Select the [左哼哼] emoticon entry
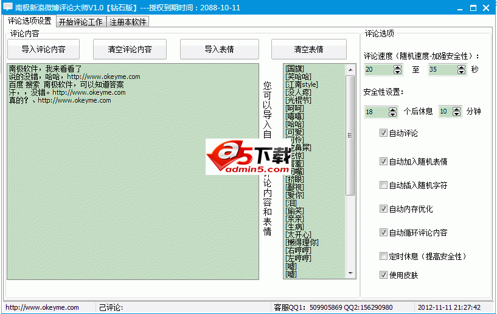Image resolution: width=497 pixels, height=314 pixels. [x=298, y=259]
